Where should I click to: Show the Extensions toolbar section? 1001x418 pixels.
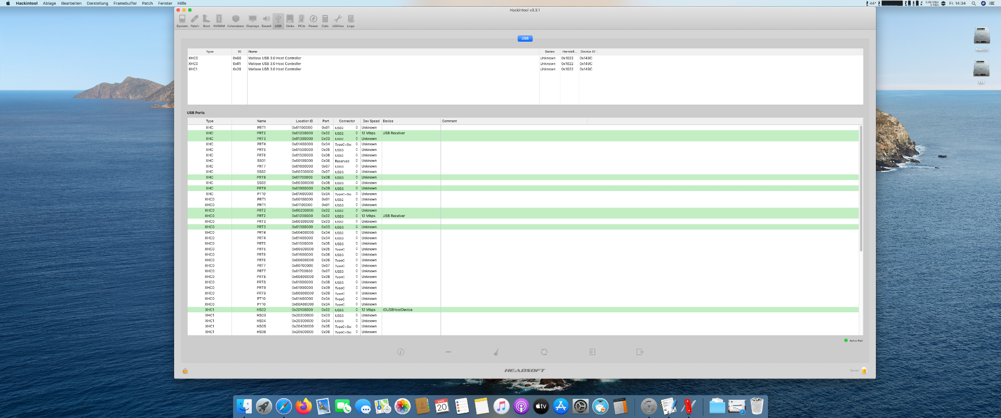[x=236, y=21]
